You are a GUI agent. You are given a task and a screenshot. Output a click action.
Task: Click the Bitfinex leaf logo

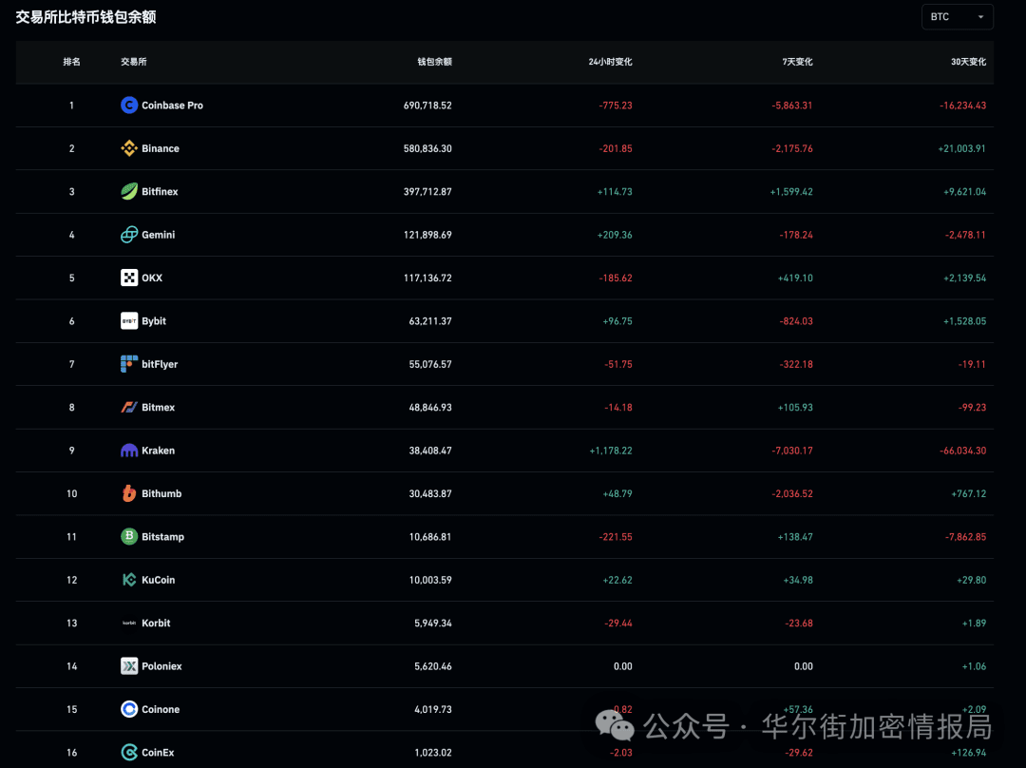click(129, 191)
